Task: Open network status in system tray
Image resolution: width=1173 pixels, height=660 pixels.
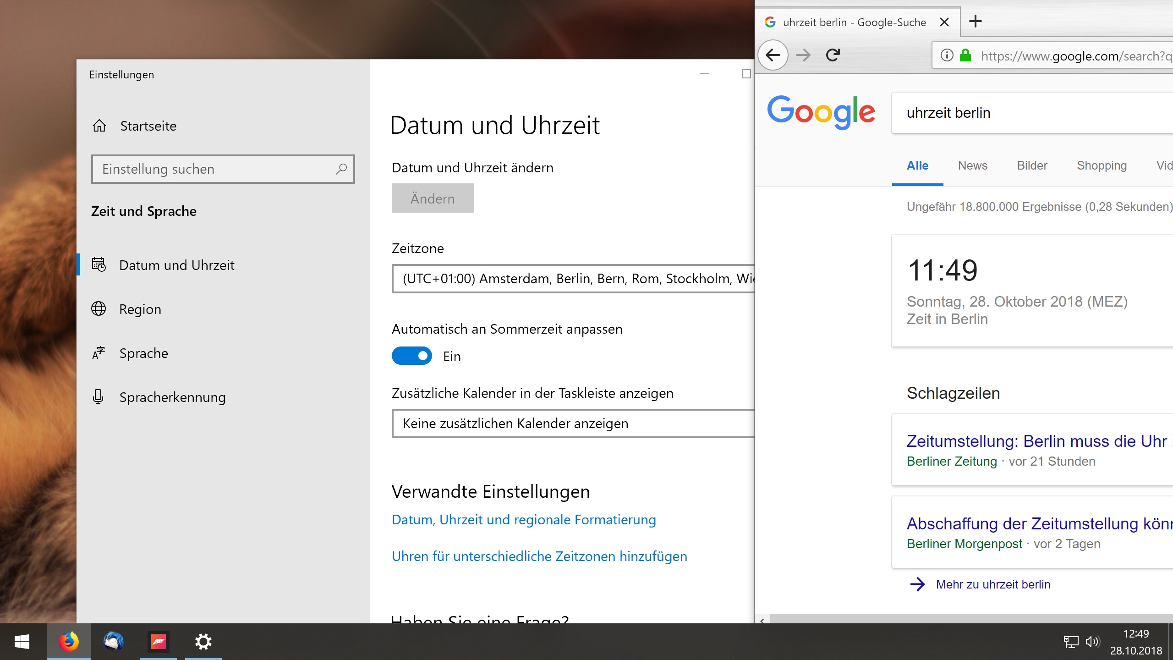Action: pyautogui.click(x=1071, y=641)
